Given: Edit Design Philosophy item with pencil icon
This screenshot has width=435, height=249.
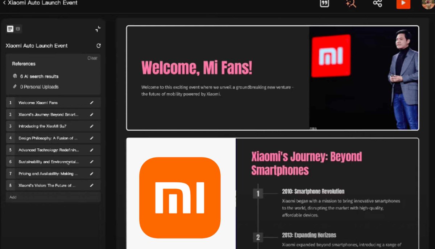Looking at the screenshot, I should click(92, 138).
